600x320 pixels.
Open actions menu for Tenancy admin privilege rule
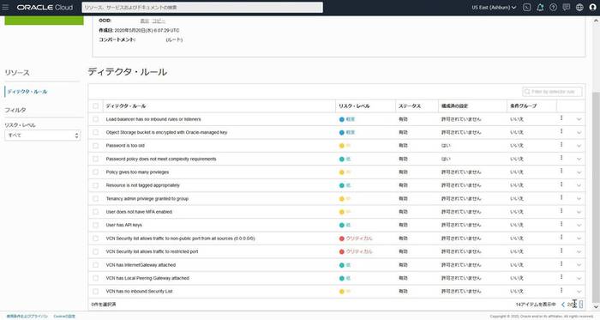pos(561,197)
